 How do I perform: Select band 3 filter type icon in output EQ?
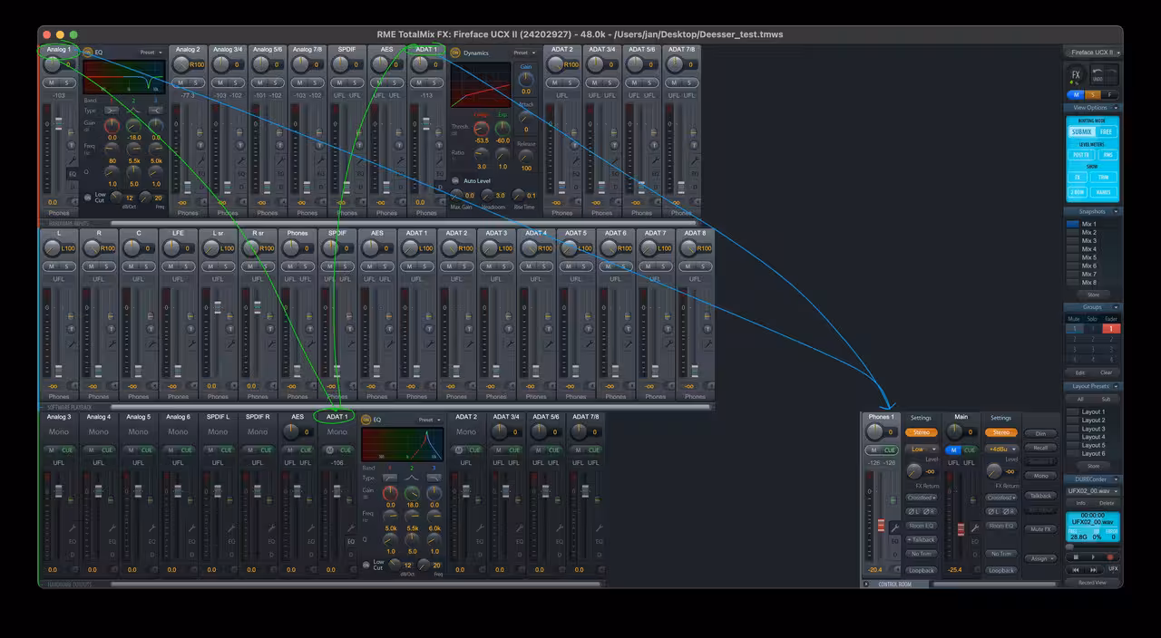tap(434, 478)
